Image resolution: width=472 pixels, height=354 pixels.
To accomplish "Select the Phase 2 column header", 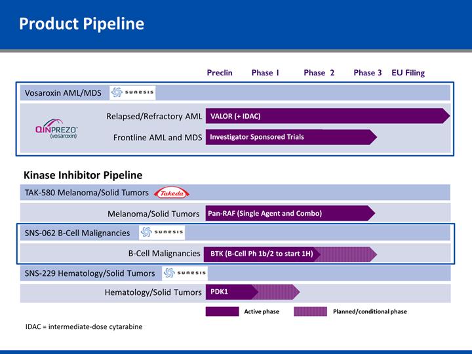I will coord(319,73).
